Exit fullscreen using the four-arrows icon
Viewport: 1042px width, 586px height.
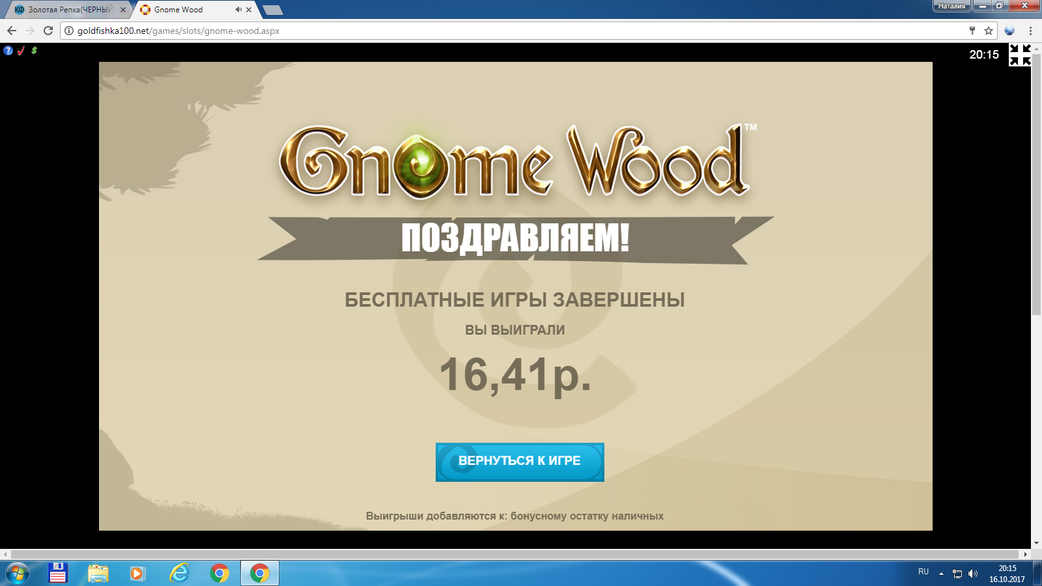(1020, 55)
